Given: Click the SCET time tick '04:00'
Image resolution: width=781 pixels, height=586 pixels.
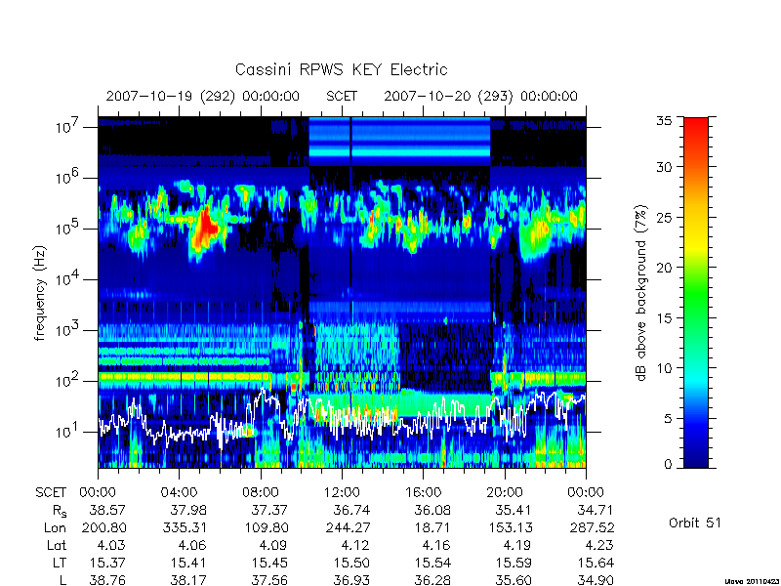Looking at the screenshot, I should tap(179, 492).
